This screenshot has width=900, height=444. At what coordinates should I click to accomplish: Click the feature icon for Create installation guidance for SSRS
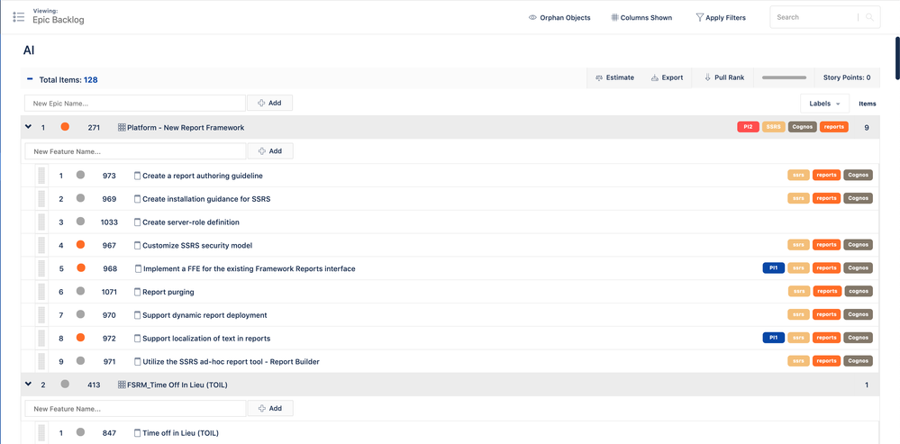(137, 199)
